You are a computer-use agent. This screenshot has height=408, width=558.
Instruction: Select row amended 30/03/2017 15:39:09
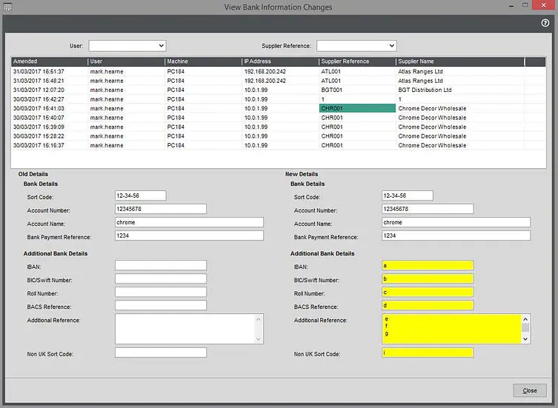(x=279, y=127)
